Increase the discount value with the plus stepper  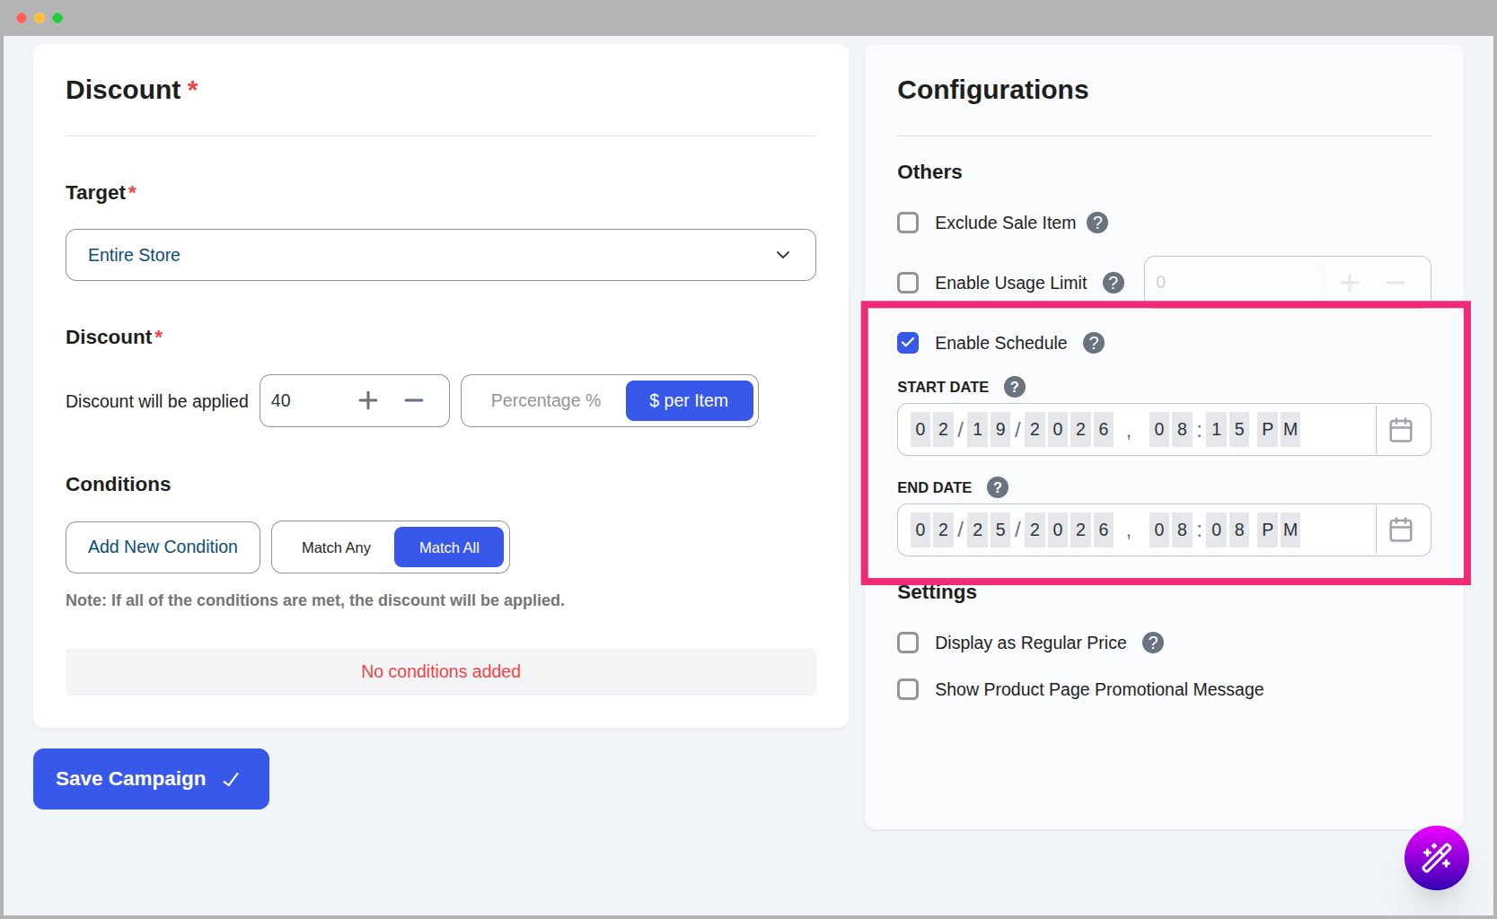368,400
